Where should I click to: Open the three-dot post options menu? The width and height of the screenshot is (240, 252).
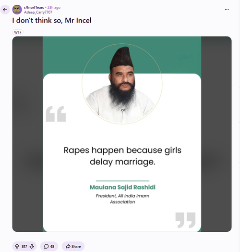click(x=227, y=10)
